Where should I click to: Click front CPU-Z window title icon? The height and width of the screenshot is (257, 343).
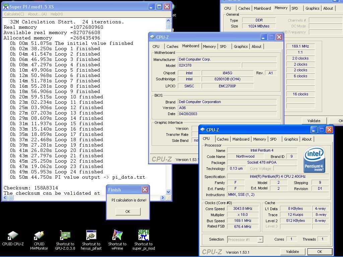coord(203,130)
